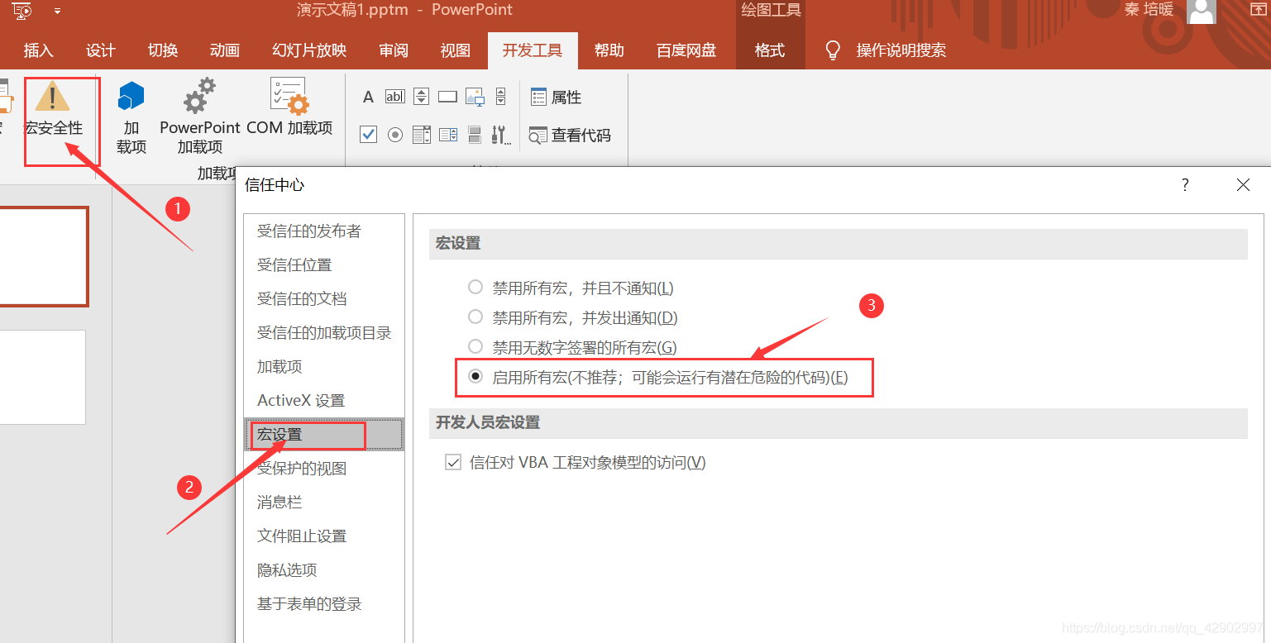Select the first slide thumbnail
The height and width of the screenshot is (643, 1271).
tap(43, 256)
